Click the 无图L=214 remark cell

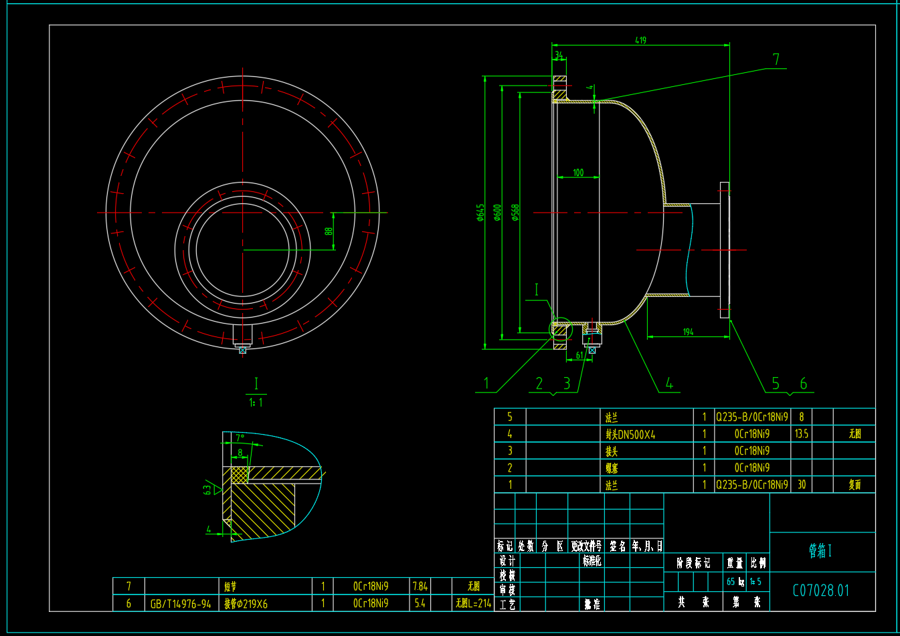point(473,603)
